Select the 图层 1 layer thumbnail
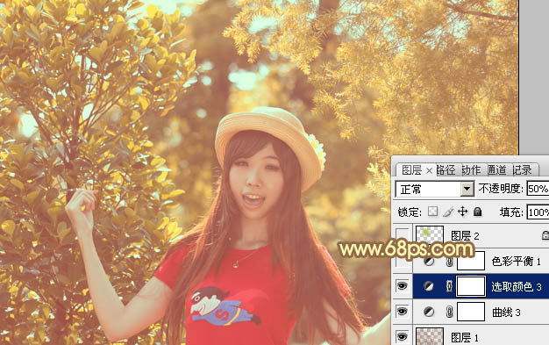Viewport: 549px width, 345px height. click(x=429, y=336)
